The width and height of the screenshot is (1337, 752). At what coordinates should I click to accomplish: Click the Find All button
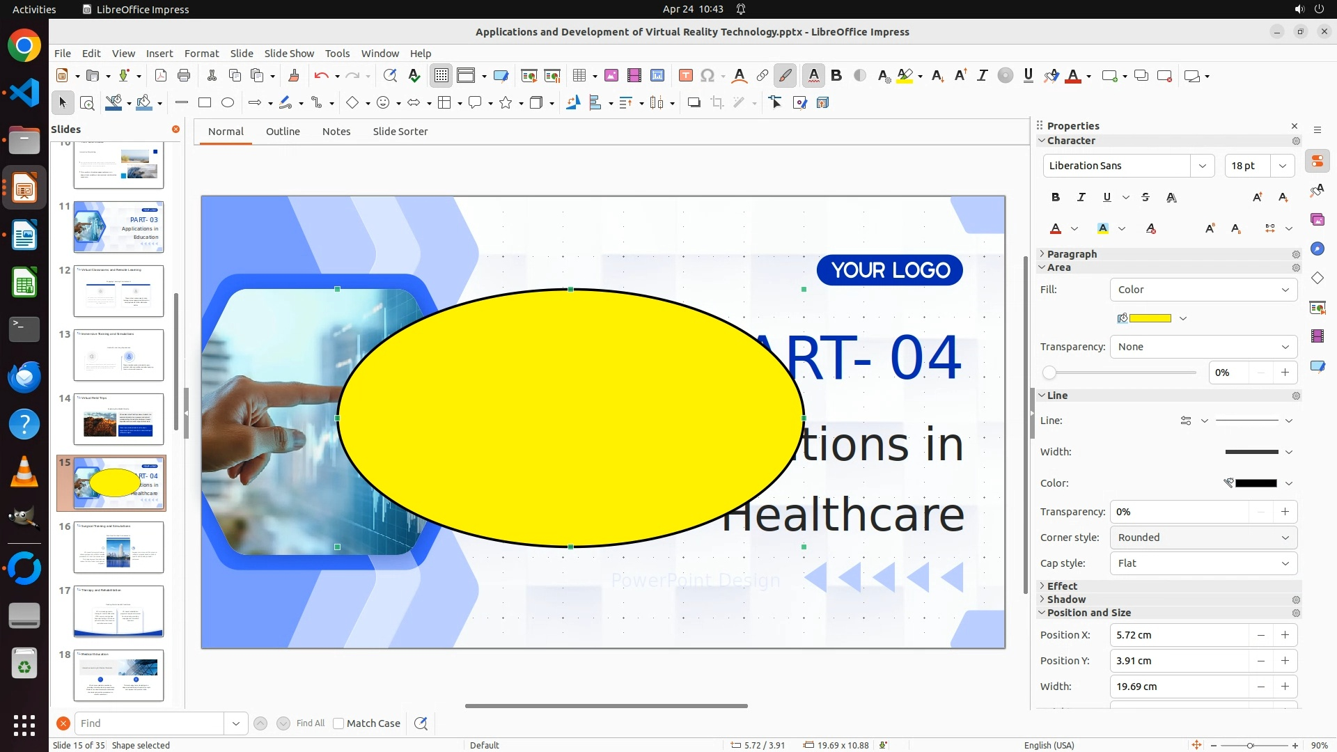[x=310, y=723]
